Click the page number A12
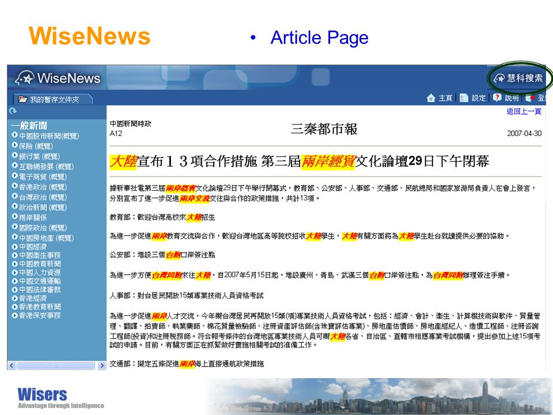Viewport: 553px width, 415px height. (x=116, y=133)
